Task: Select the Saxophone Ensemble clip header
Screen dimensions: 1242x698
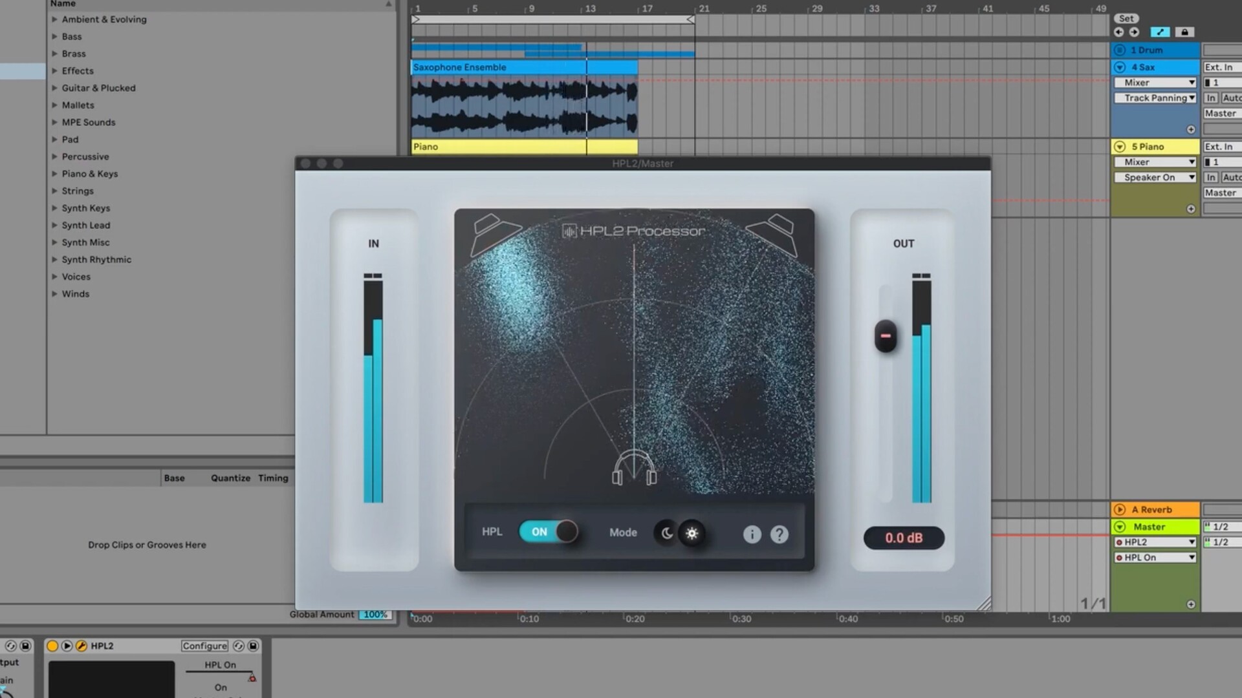Action: coord(524,67)
